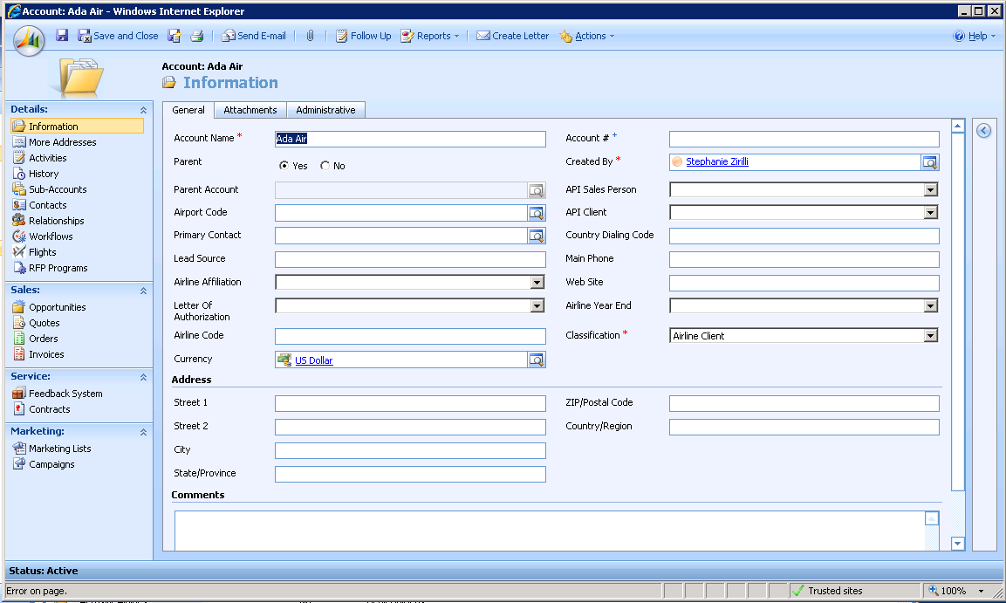
Task: Select Yes for Parent
Action: pos(284,166)
